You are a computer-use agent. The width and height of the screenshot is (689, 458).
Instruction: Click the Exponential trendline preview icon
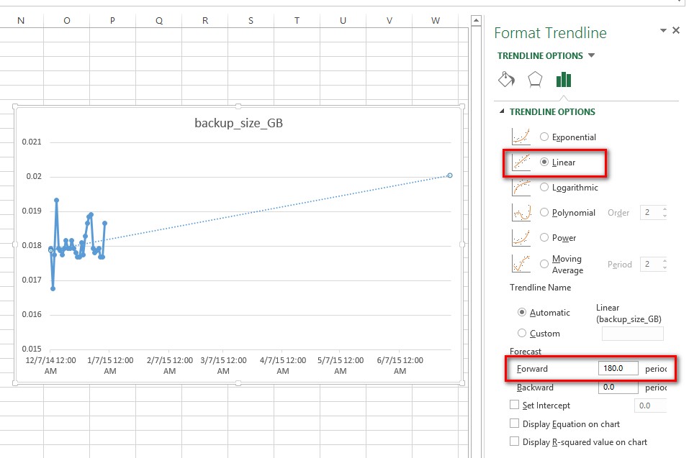tap(521, 137)
